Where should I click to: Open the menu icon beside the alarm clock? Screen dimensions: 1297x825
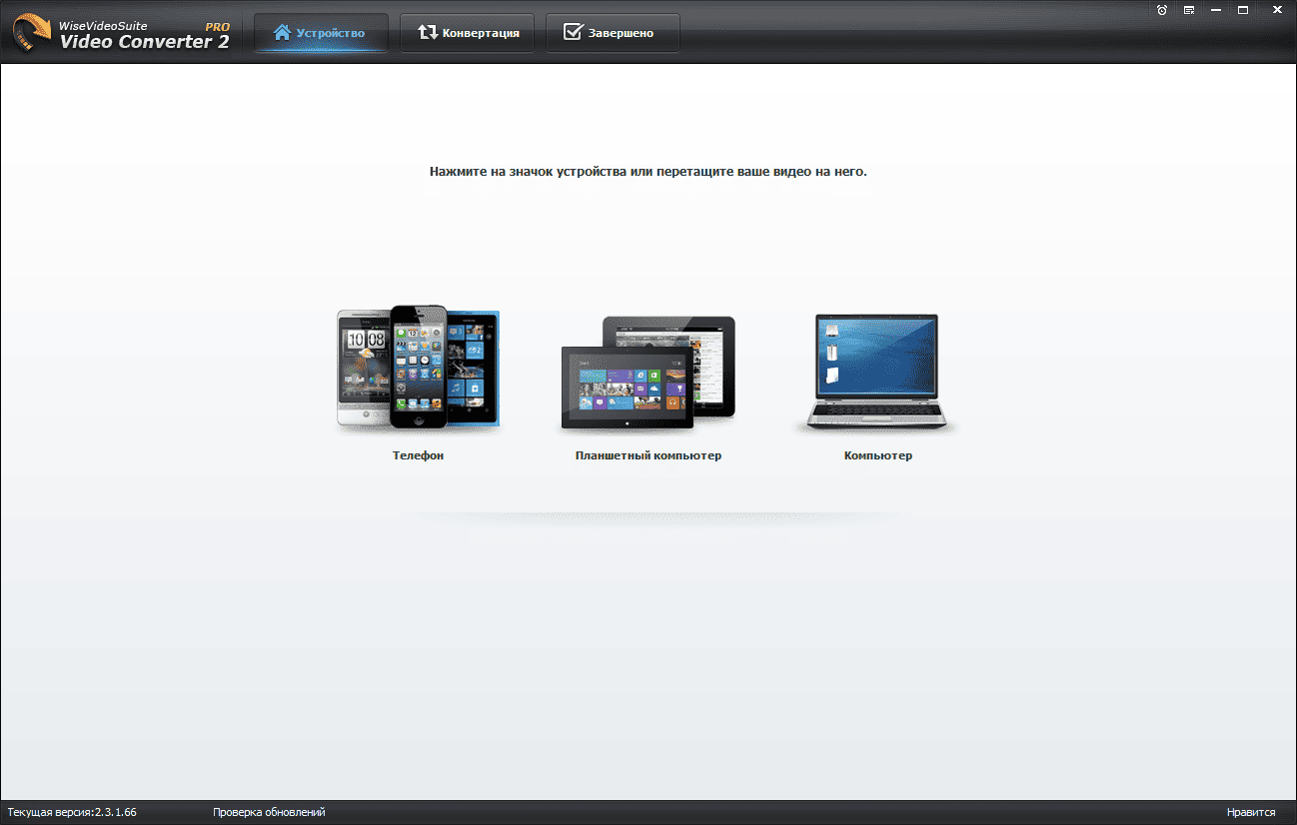point(1189,10)
